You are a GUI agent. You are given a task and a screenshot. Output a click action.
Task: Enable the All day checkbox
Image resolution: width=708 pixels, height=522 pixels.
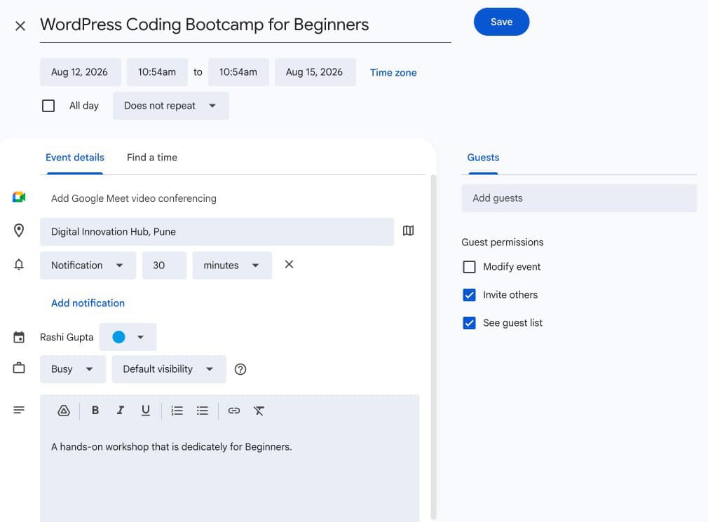click(48, 106)
